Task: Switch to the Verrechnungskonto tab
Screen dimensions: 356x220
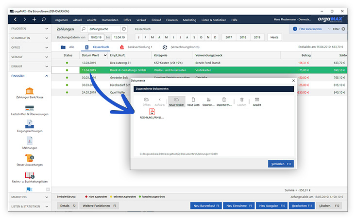Action: click(x=181, y=47)
